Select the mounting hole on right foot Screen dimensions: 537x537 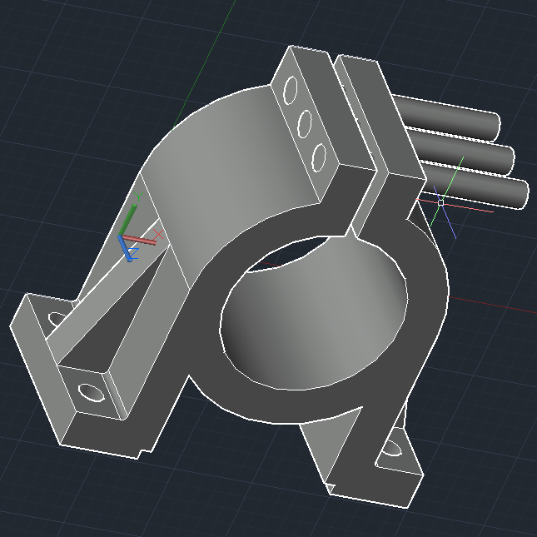(391, 448)
